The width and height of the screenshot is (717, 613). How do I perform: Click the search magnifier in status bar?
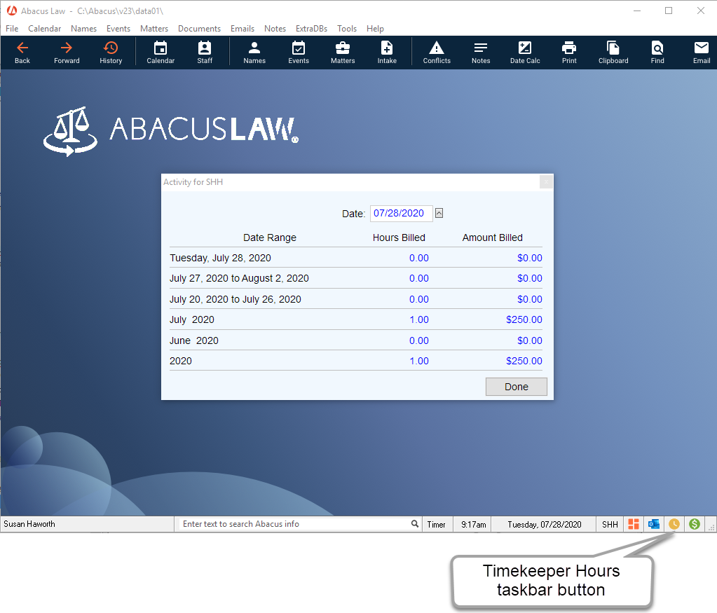coord(414,524)
